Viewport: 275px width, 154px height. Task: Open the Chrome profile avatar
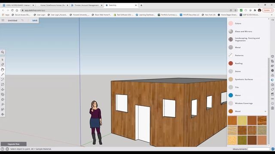pos(260,10)
